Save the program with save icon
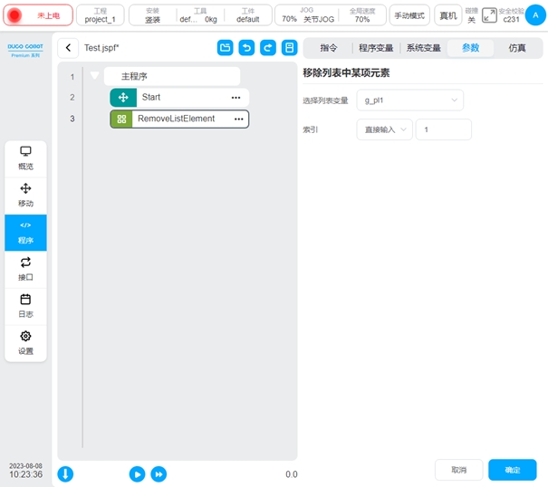The image size is (548, 487). click(289, 48)
